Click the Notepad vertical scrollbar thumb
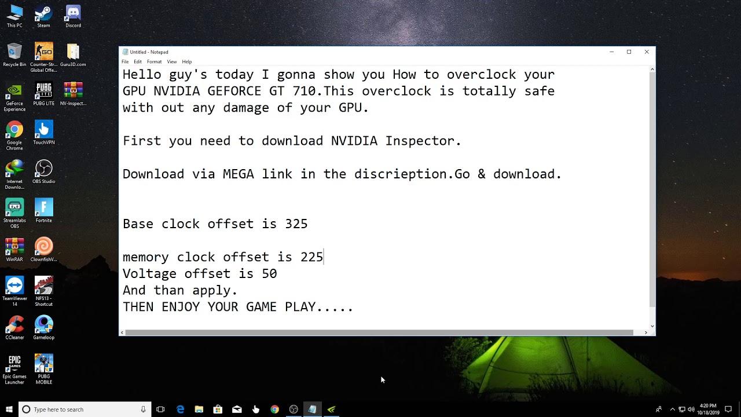 [652, 190]
